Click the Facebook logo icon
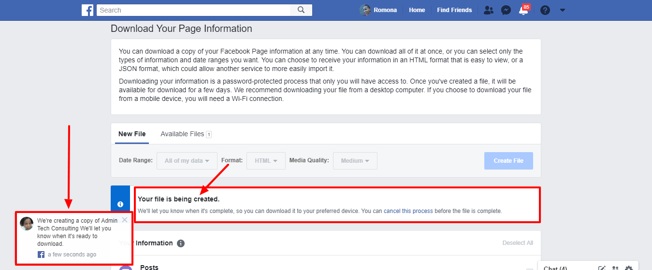Image resolution: width=652 pixels, height=270 pixels. coord(87,10)
